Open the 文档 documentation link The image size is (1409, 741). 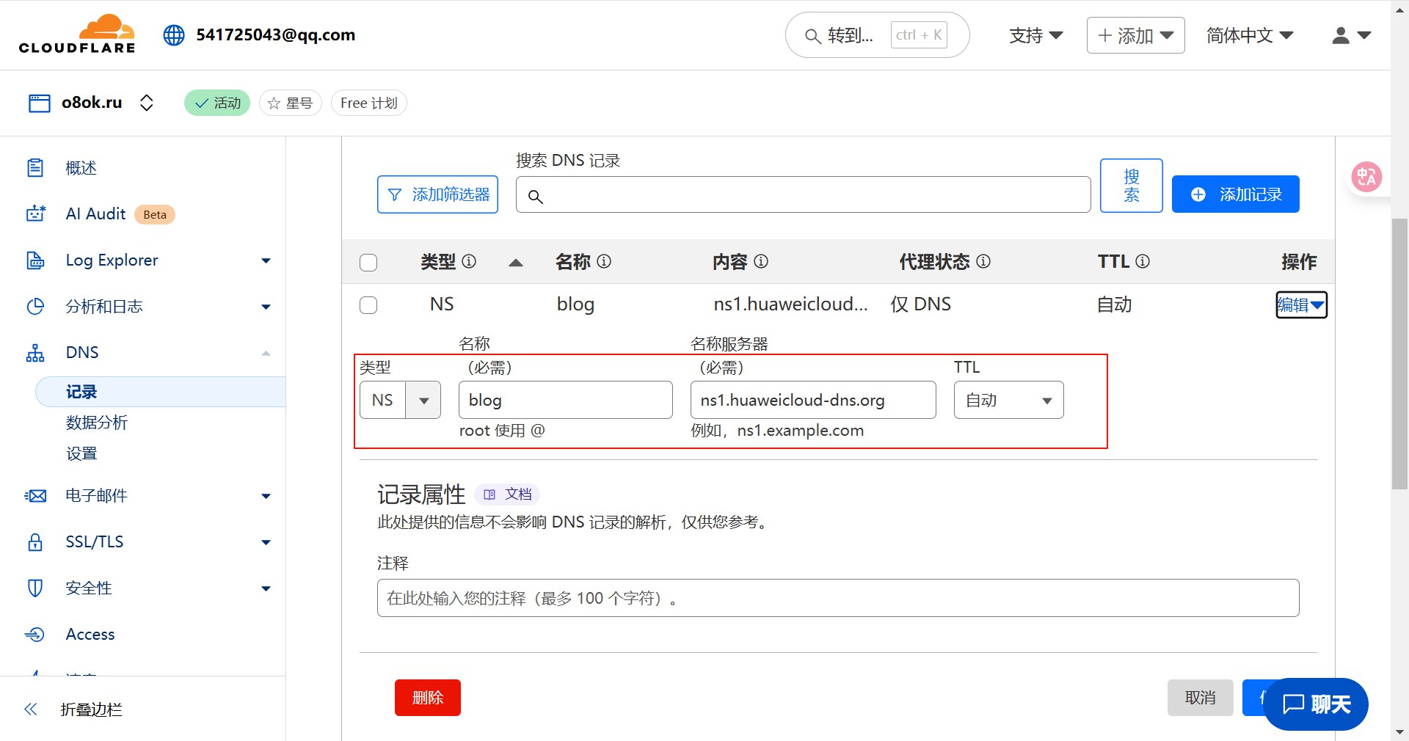coord(508,494)
